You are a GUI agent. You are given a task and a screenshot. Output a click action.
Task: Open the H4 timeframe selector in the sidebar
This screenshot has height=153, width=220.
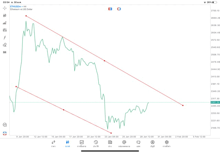tap(5, 52)
